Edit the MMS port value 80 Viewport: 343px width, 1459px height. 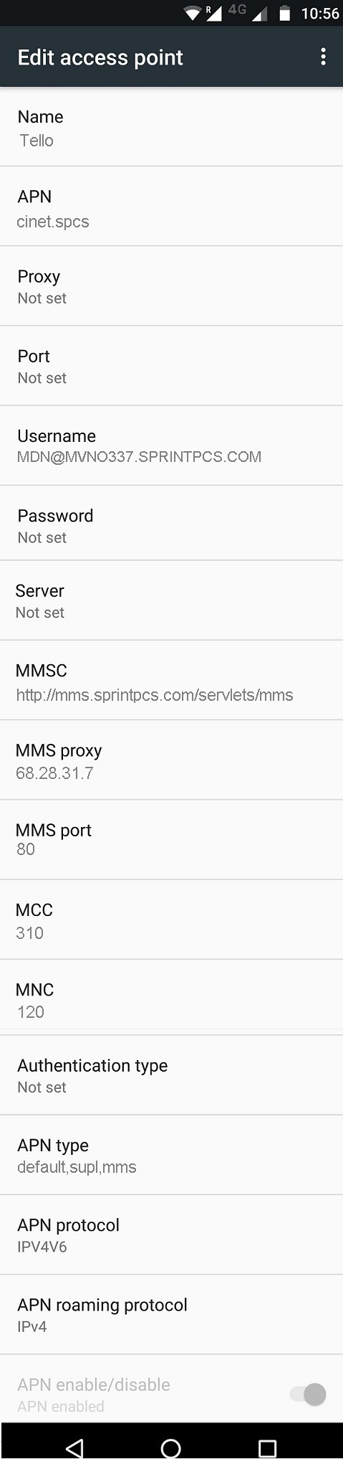[171, 840]
